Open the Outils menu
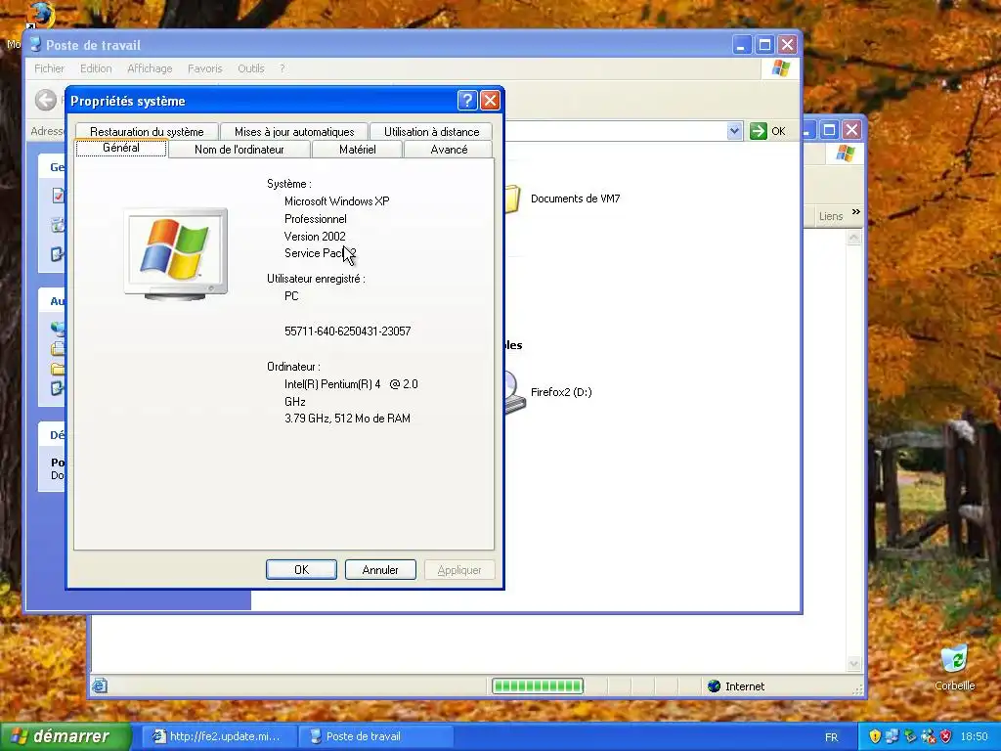 point(251,68)
